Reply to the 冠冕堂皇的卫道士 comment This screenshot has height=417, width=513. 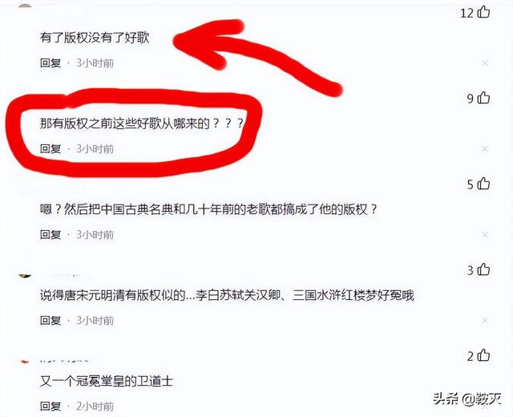[x=50, y=407]
